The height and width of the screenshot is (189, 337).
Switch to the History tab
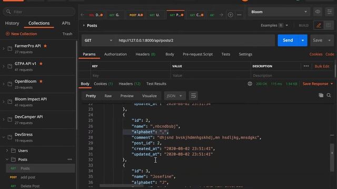coord(12,23)
